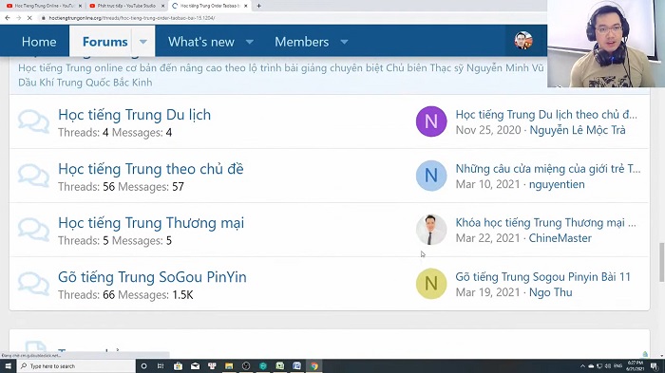
Task: Open Members in the navigation bar
Action: 301,42
